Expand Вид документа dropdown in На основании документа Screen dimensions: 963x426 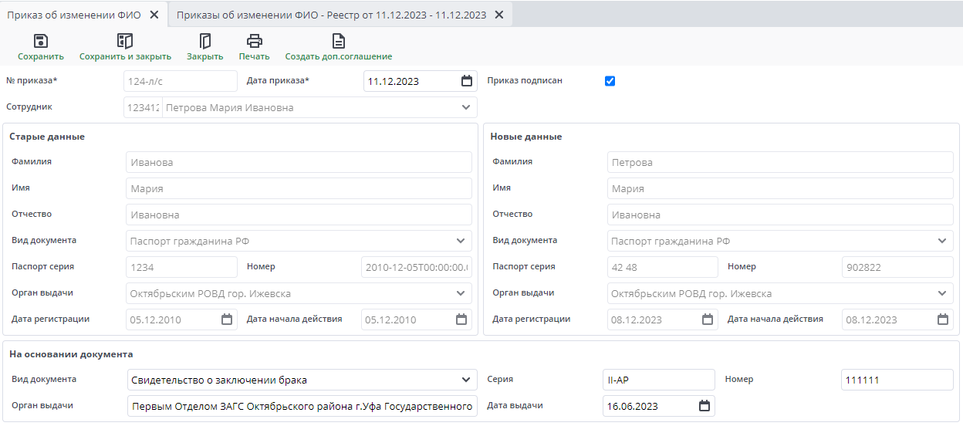click(465, 380)
